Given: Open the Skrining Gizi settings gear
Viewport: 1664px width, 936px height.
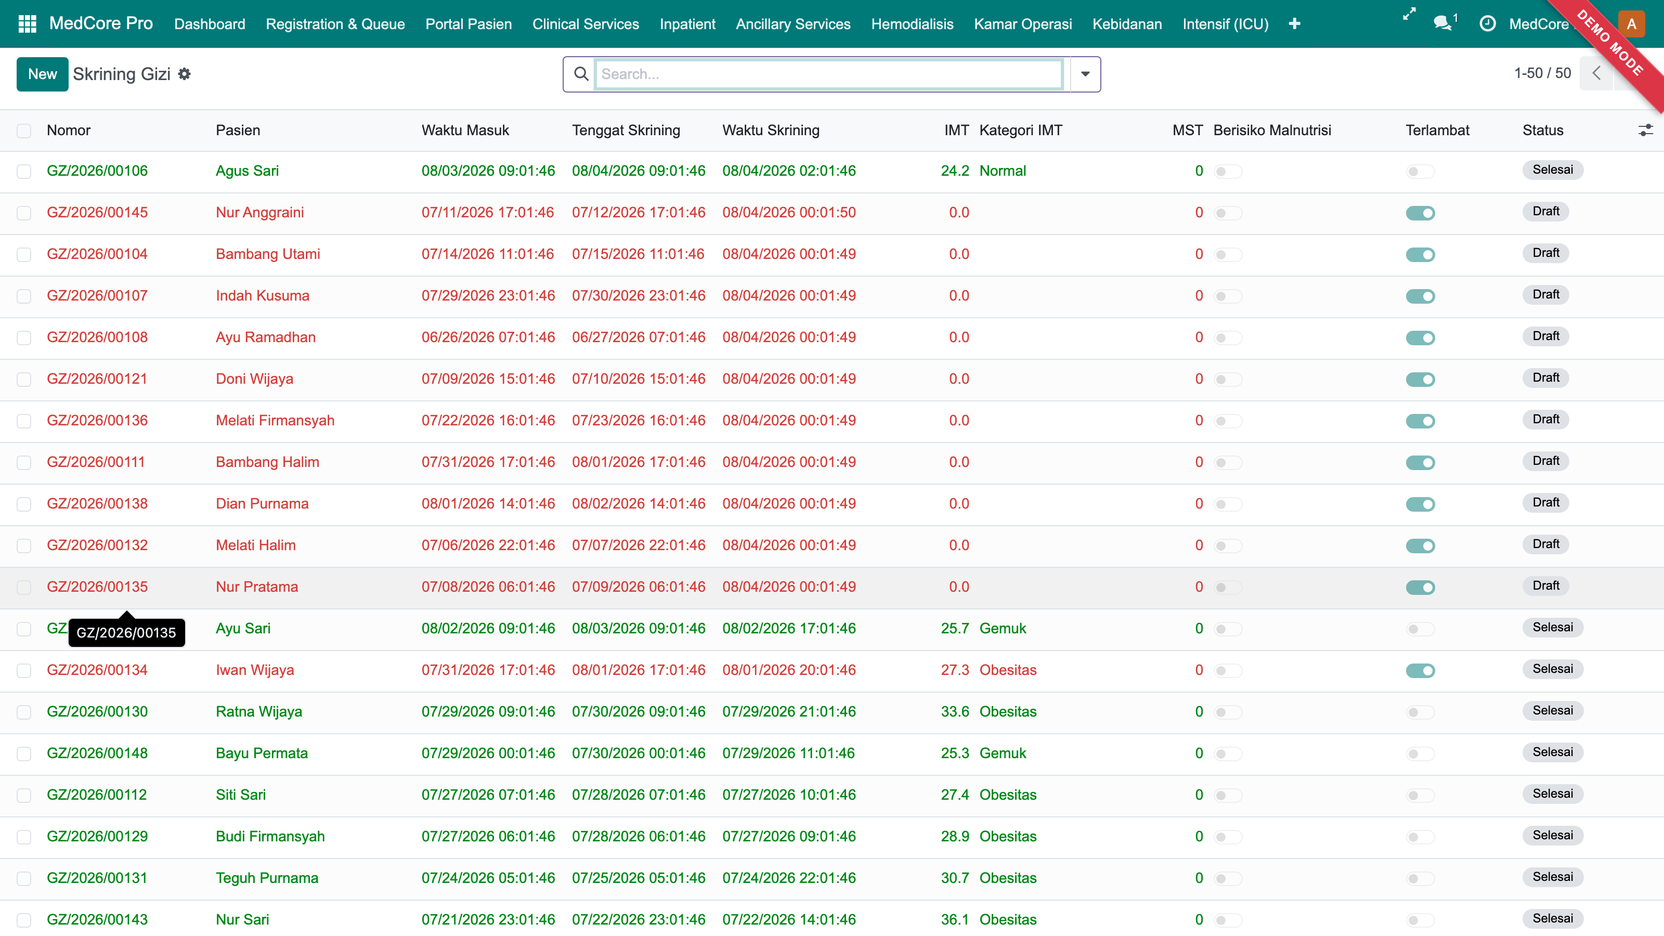Looking at the screenshot, I should click(185, 74).
